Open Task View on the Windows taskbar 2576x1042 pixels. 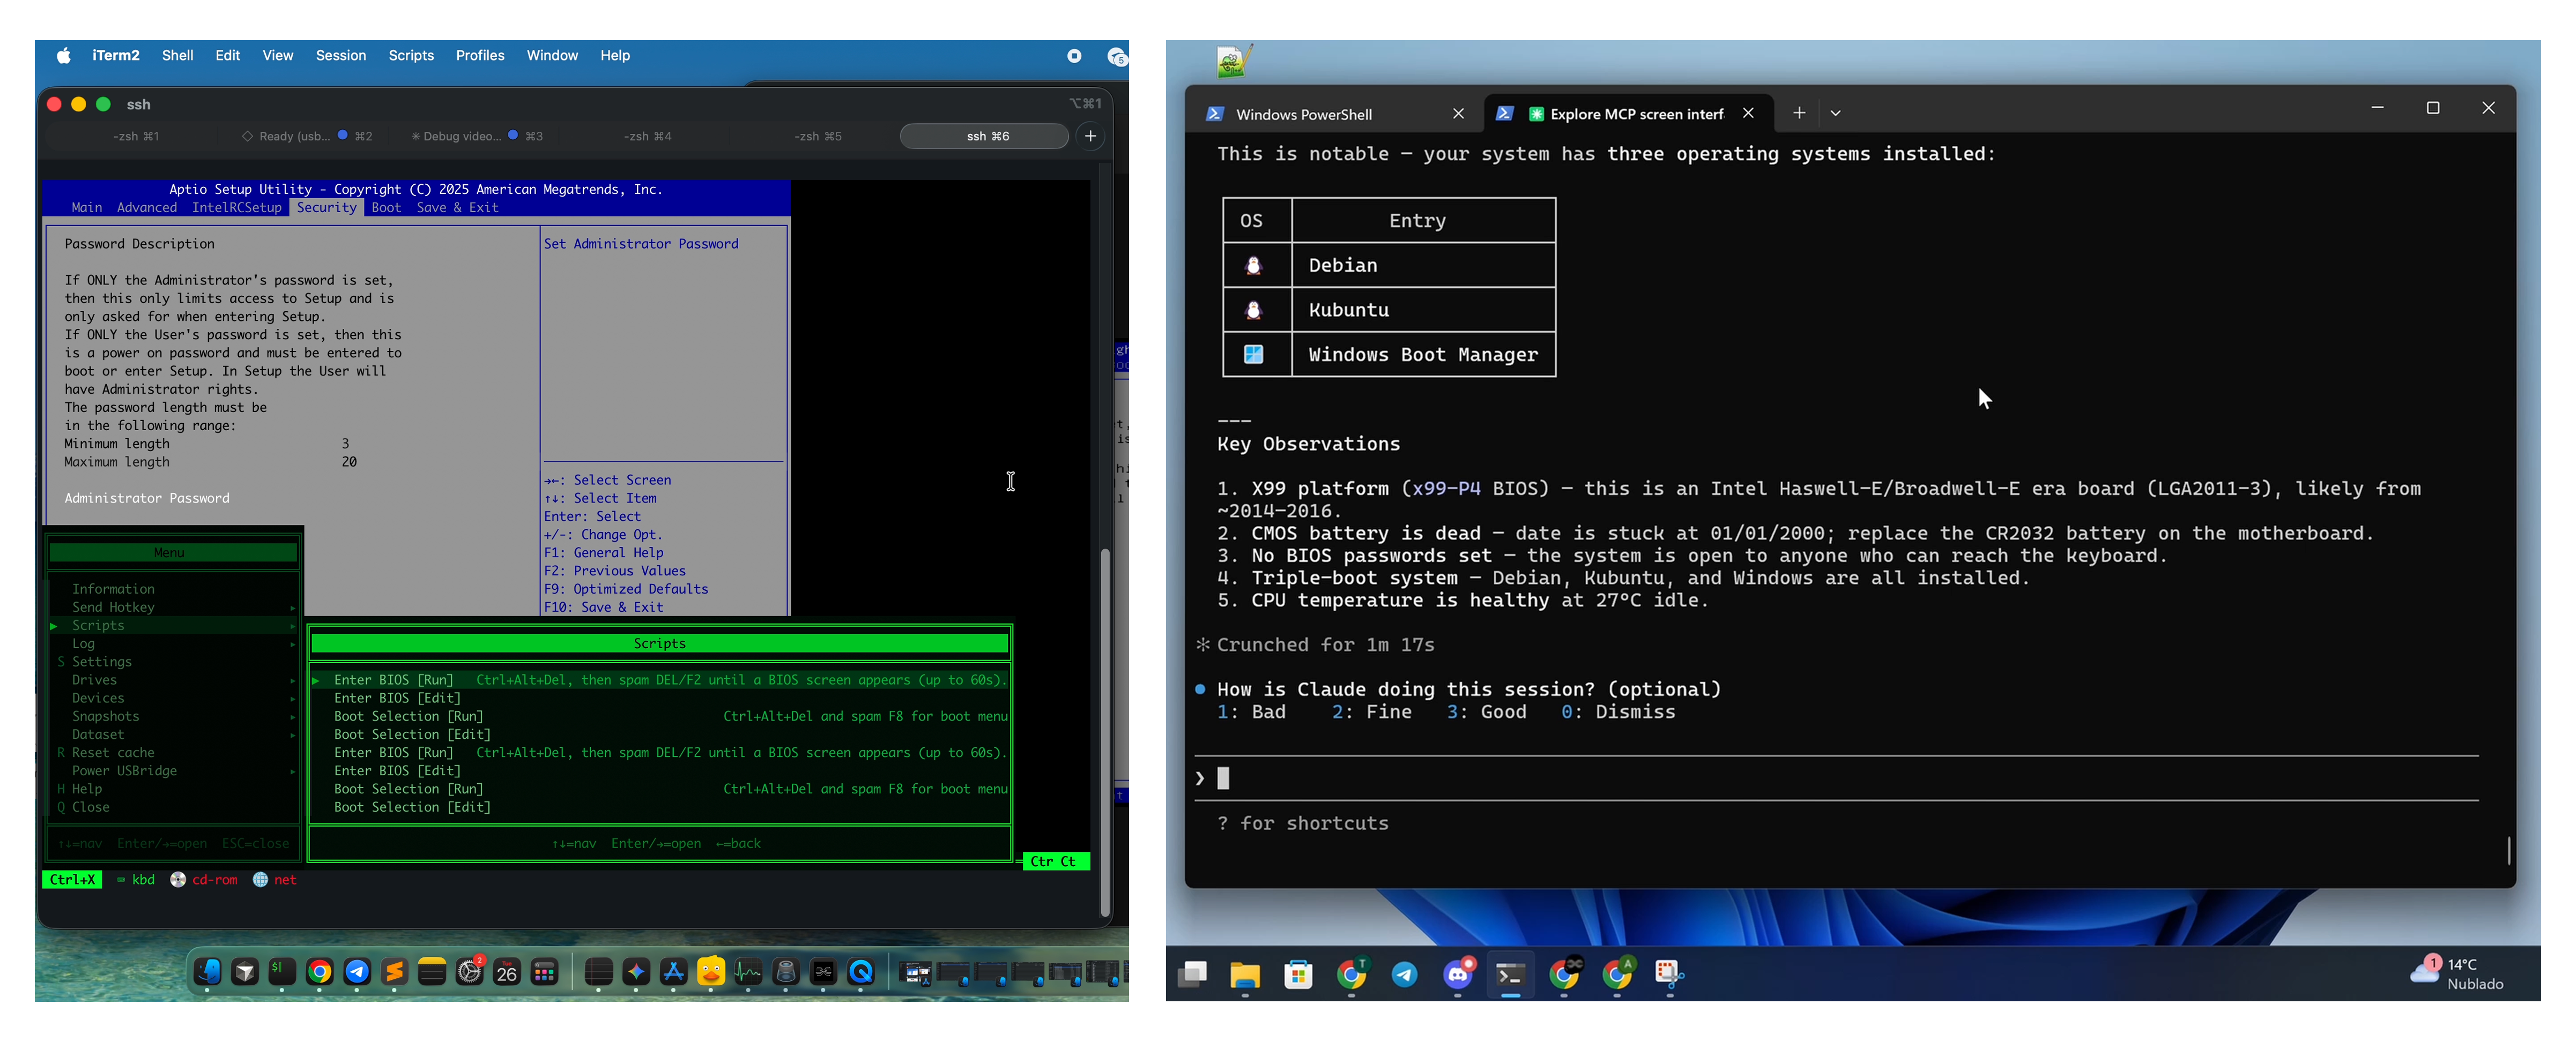(1192, 974)
